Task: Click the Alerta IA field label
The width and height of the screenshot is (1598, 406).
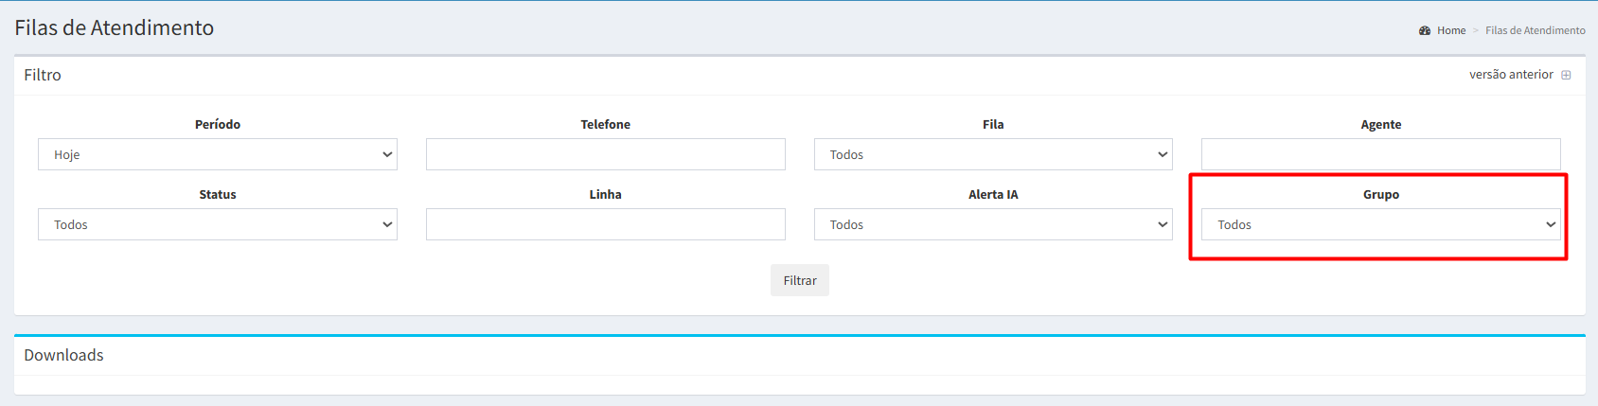Action: click(993, 194)
